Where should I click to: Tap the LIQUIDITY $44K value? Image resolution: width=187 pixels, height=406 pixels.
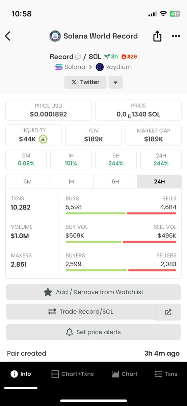(x=27, y=139)
